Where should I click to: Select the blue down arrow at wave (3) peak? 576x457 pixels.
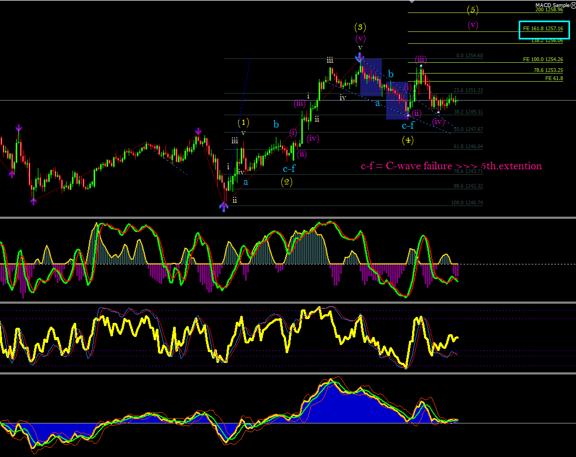pos(360,57)
